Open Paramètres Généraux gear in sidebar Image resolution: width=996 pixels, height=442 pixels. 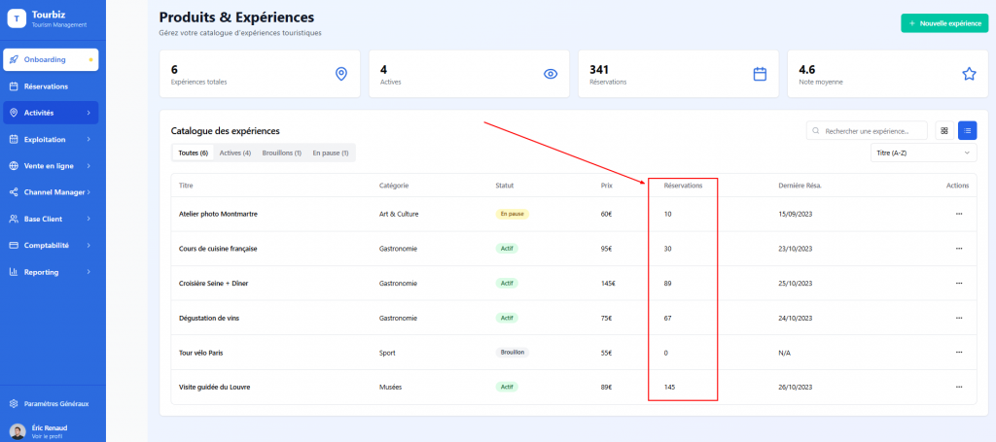tap(14, 403)
